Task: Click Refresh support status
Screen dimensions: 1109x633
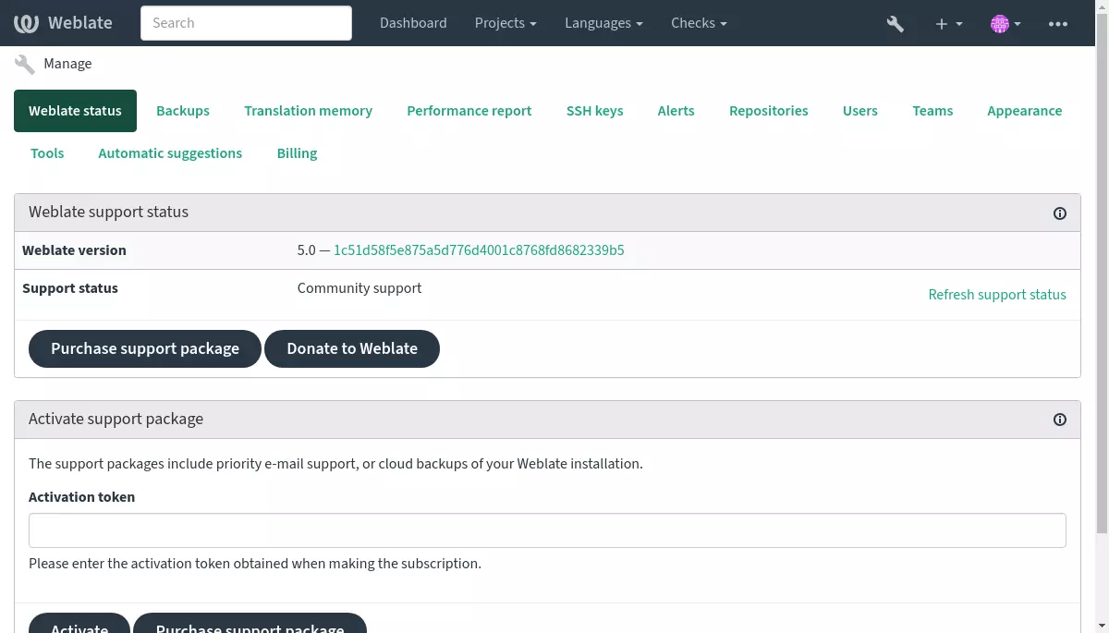Action: (997, 295)
